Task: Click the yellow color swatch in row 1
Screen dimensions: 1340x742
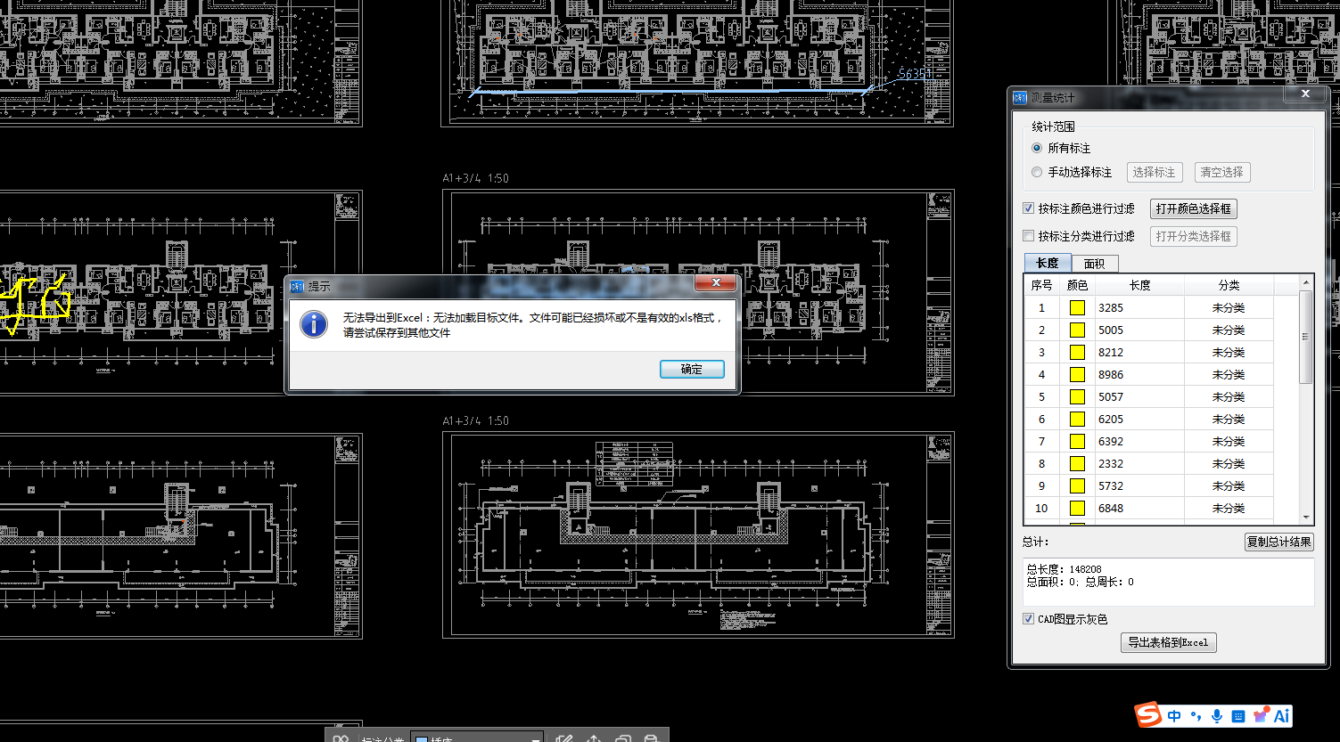Action: [x=1077, y=308]
